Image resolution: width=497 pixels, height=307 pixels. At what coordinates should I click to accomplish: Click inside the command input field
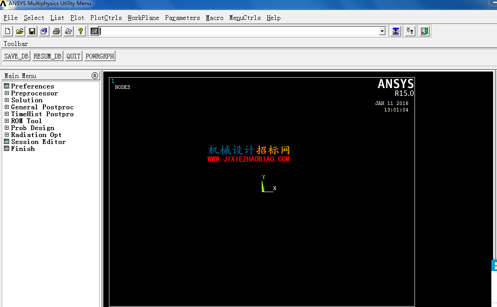(x=239, y=31)
